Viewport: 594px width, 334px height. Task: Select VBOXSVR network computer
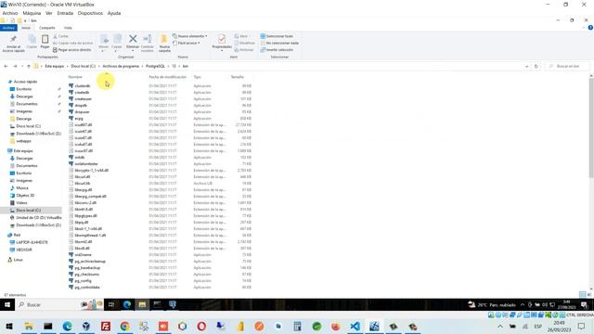pyautogui.click(x=24, y=250)
